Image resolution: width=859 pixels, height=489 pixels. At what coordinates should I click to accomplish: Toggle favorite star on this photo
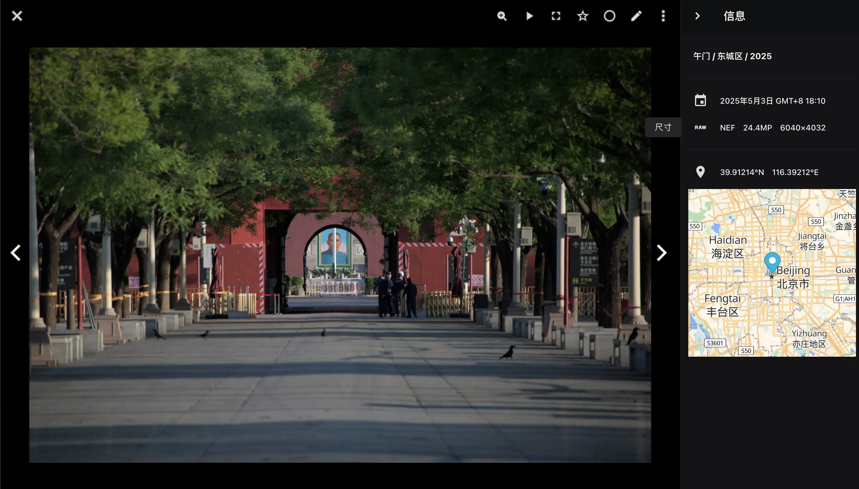pos(583,16)
